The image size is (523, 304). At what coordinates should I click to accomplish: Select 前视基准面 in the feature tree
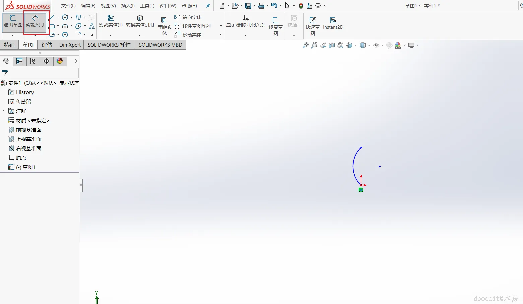[x=25, y=130]
